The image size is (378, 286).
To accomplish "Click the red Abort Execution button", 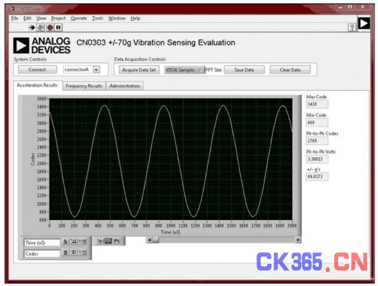I will click(50, 27).
